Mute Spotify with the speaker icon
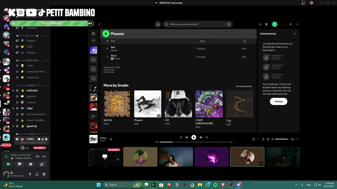The image size is (337, 189). (x=272, y=139)
